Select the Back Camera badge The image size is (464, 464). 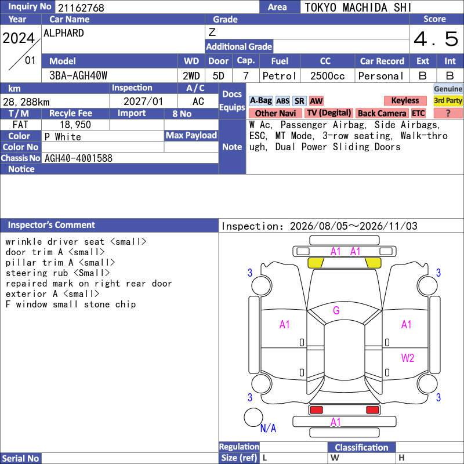click(x=382, y=113)
